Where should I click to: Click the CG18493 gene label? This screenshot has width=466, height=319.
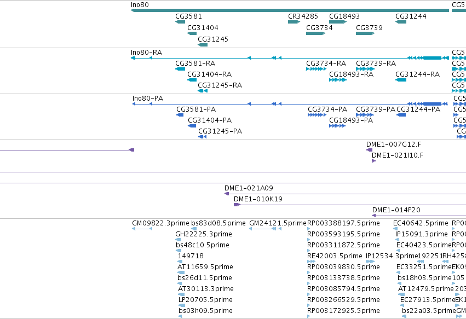344,16
